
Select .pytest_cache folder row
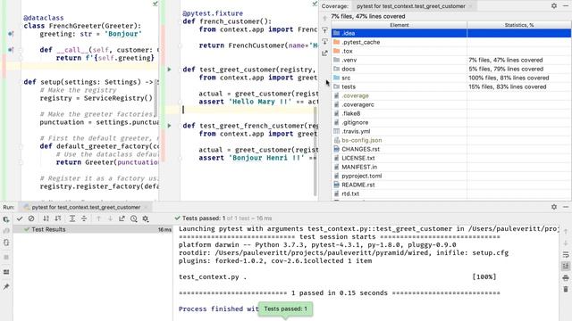pos(451,42)
